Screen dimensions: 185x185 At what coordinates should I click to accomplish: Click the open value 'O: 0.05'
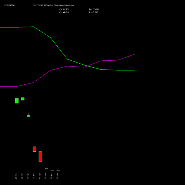pos(64,13)
